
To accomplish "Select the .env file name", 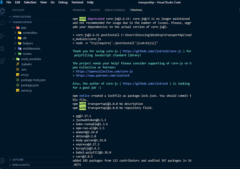I will (x=24, y=69).
